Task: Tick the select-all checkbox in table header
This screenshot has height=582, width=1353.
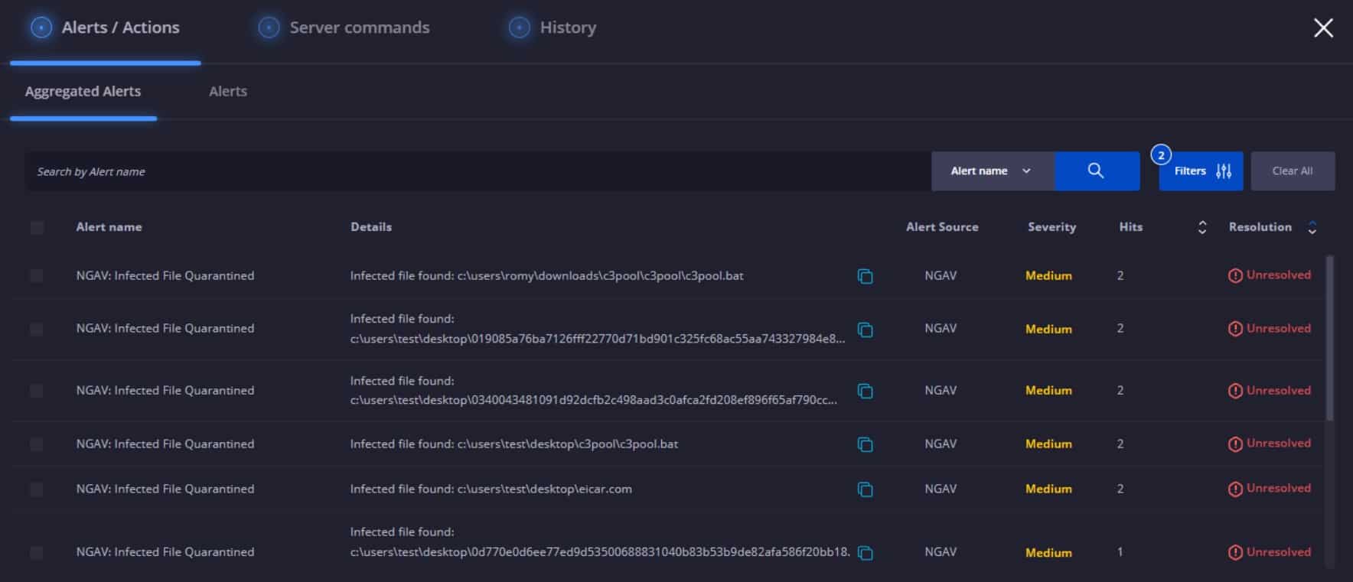Action: 37,227
